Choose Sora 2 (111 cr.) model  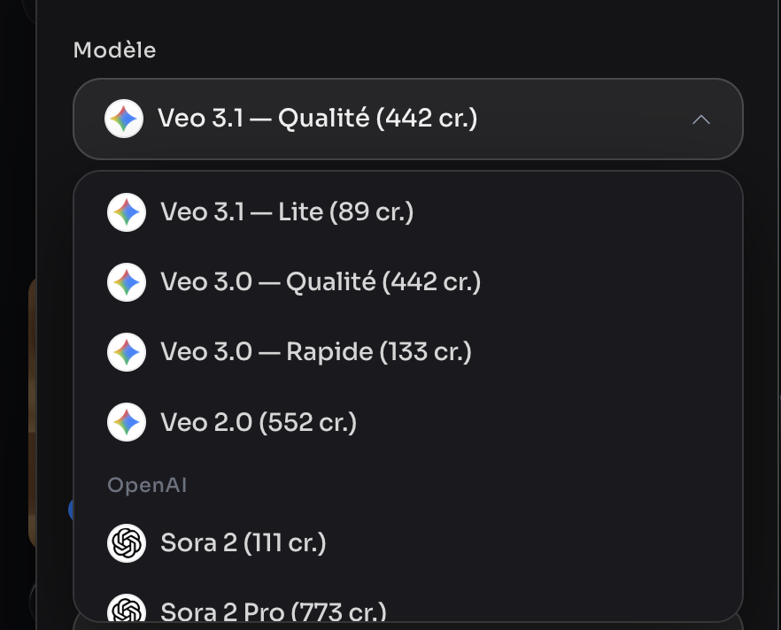tap(408, 543)
